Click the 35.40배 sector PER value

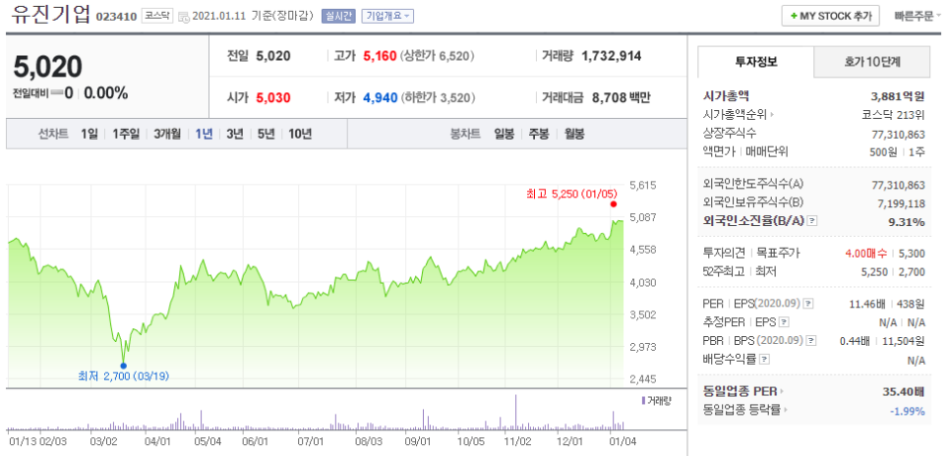tap(904, 392)
